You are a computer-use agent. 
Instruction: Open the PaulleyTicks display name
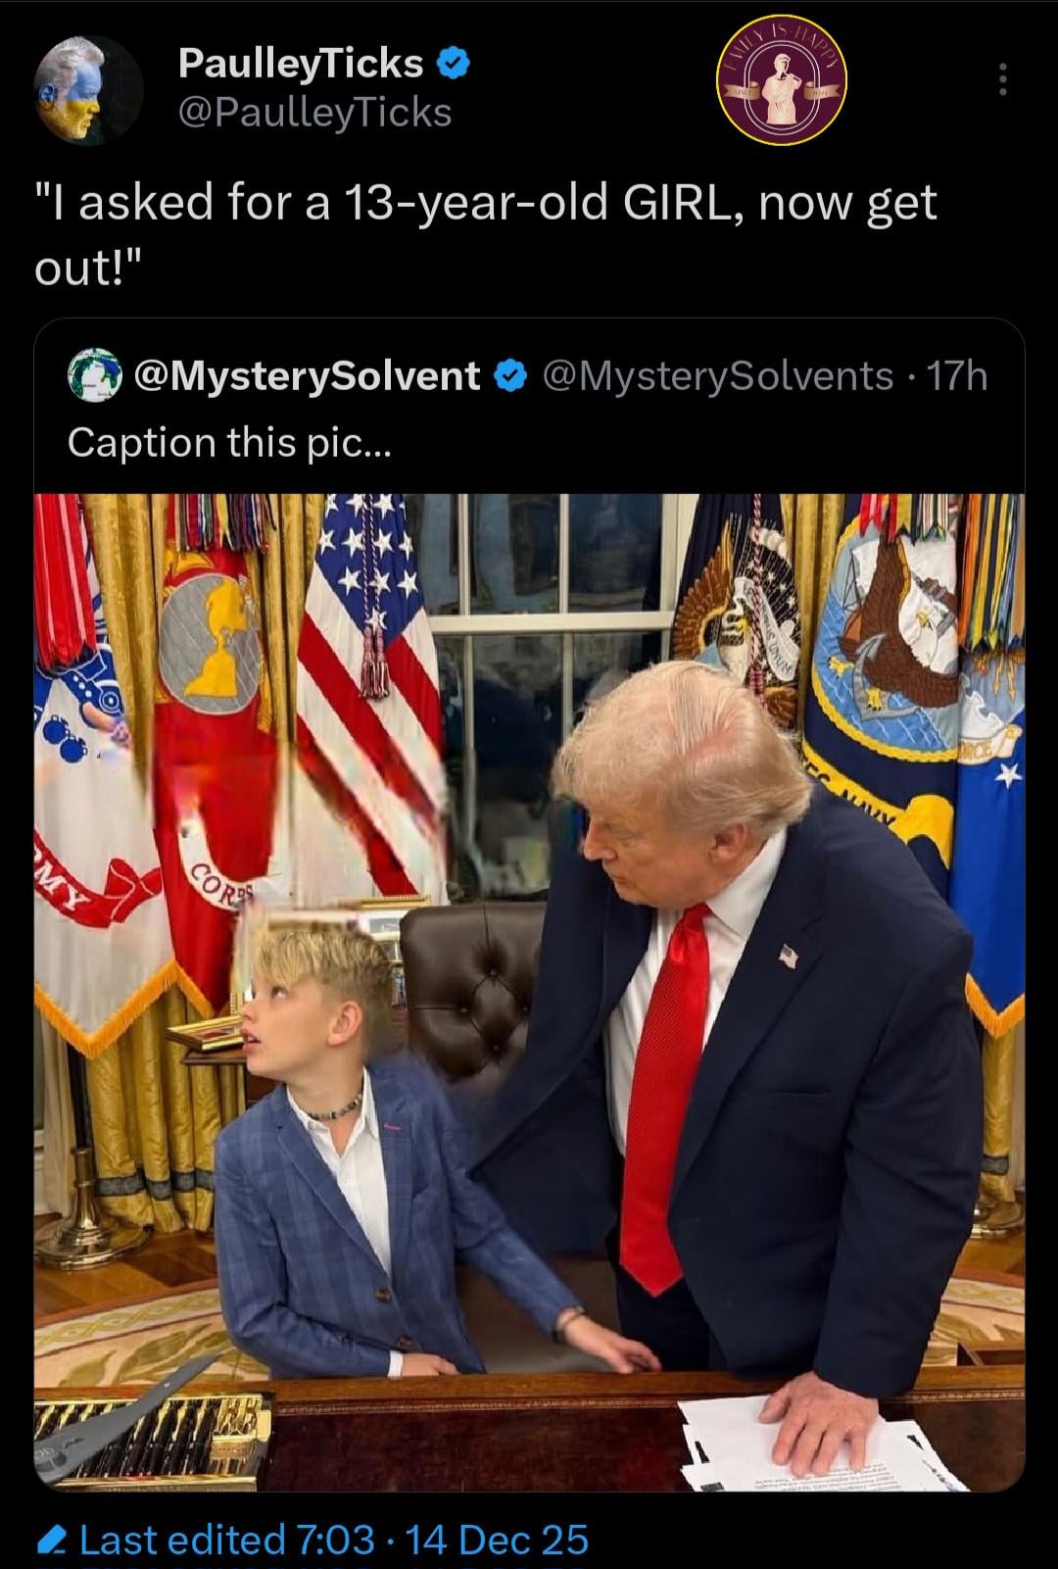click(x=301, y=64)
